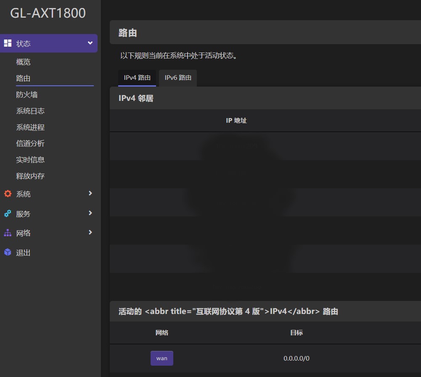This screenshot has height=377, width=421.
Task: Click the orange System gear icon
Action: pyautogui.click(x=8, y=194)
